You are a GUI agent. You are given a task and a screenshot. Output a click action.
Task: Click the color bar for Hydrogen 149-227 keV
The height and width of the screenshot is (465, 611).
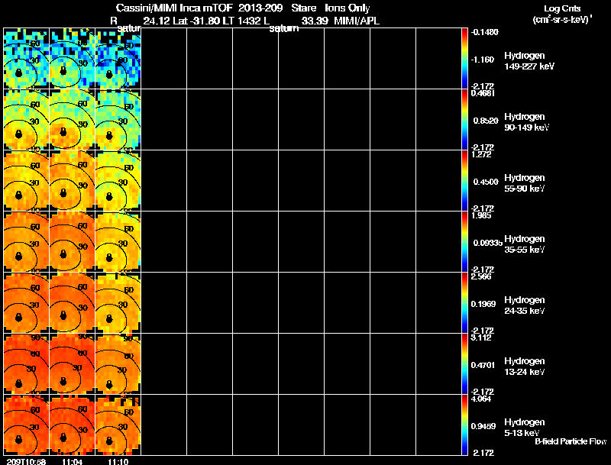465,58
